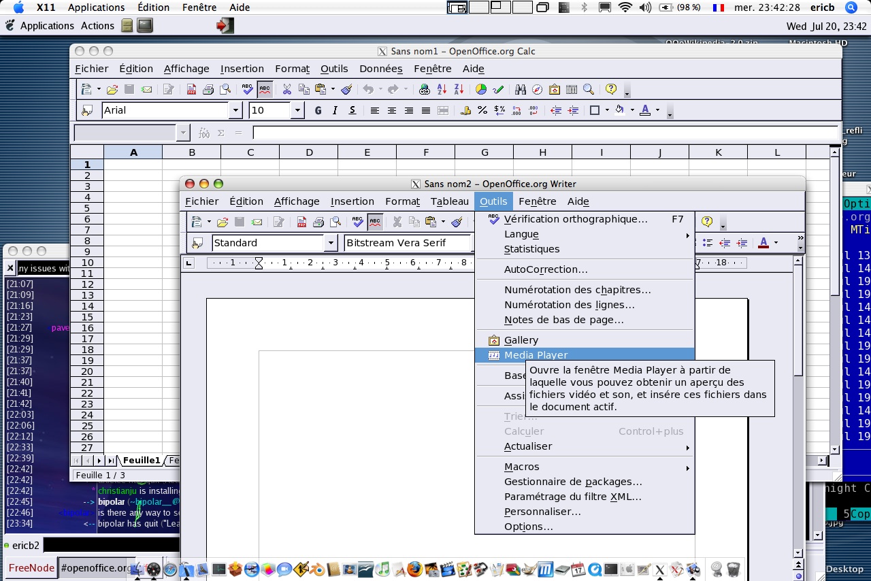Choose Options... in the Outils menu
The image size is (871, 581).
coord(528,527)
